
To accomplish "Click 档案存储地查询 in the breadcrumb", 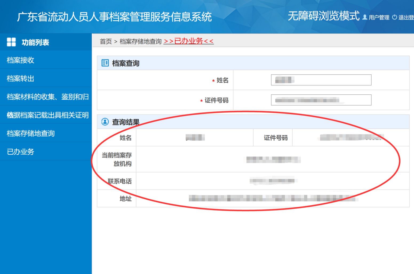I will pos(141,41).
